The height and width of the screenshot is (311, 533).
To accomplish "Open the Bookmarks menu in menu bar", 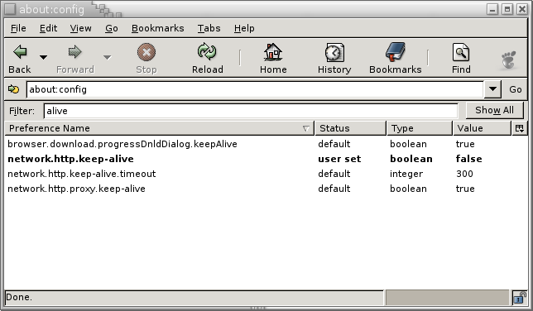I will 158,28.
